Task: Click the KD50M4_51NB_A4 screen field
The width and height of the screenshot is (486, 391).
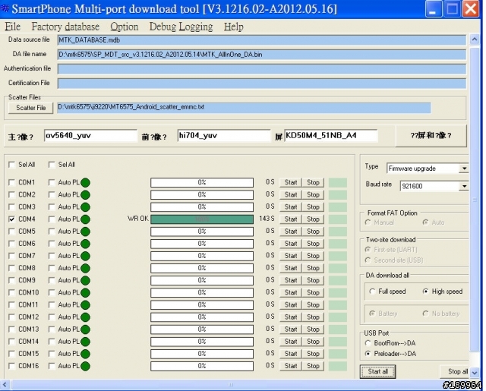Action: point(331,136)
